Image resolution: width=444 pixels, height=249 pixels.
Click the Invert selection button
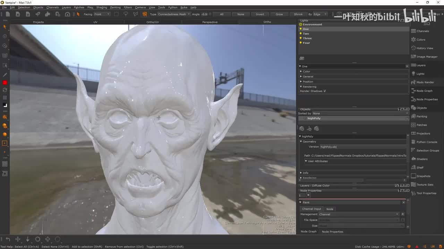[260, 14]
